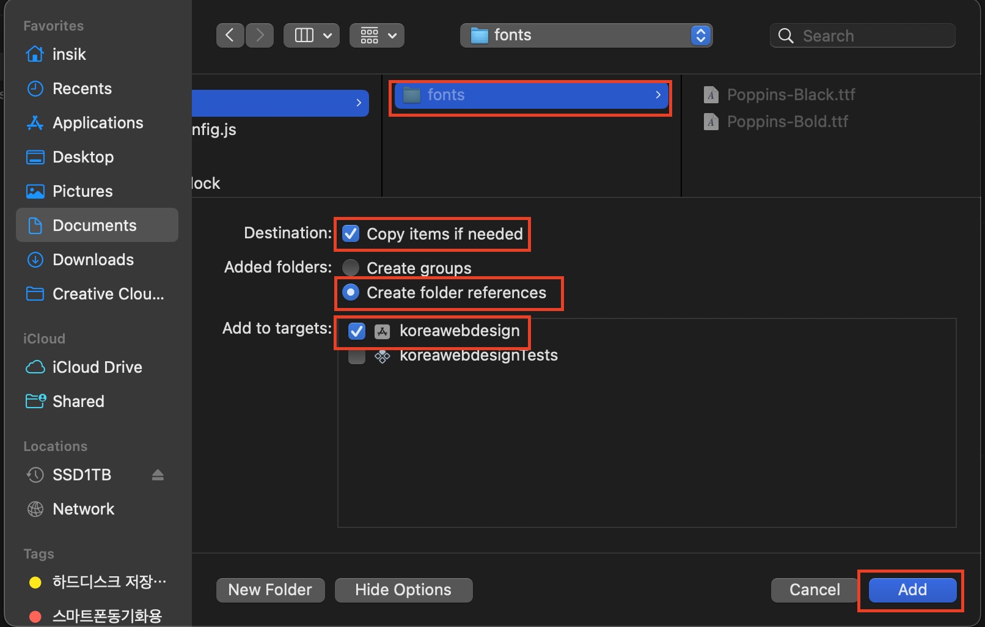Open the item grouping dropdown
The height and width of the screenshot is (627, 985).
[377, 35]
